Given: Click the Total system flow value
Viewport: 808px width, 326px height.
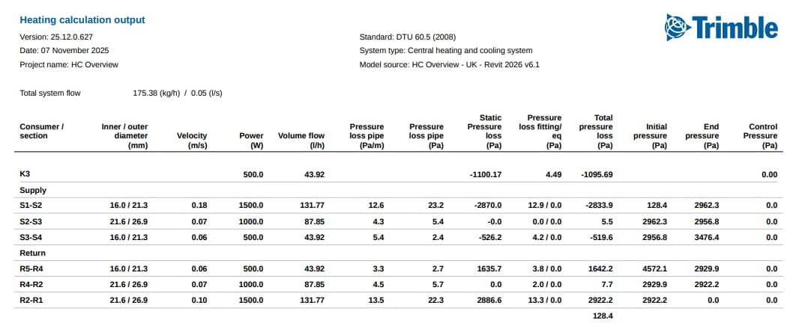Looking at the screenshot, I should click(177, 93).
